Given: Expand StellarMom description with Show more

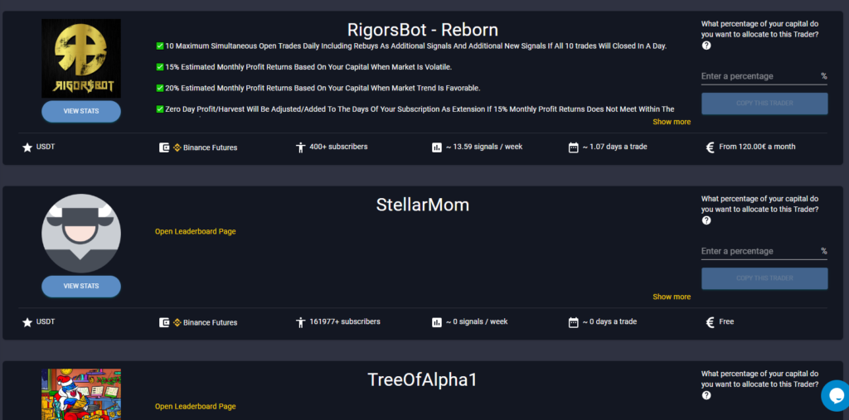Looking at the screenshot, I should click(x=671, y=297).
